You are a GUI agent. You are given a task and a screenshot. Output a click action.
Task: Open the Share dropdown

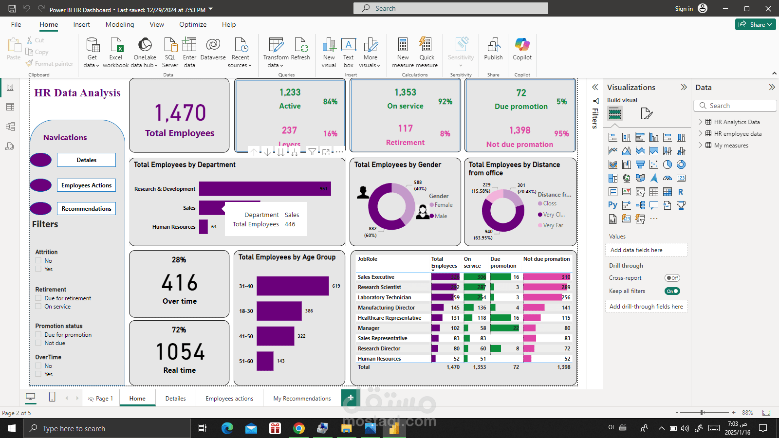[x=756, y=24]
